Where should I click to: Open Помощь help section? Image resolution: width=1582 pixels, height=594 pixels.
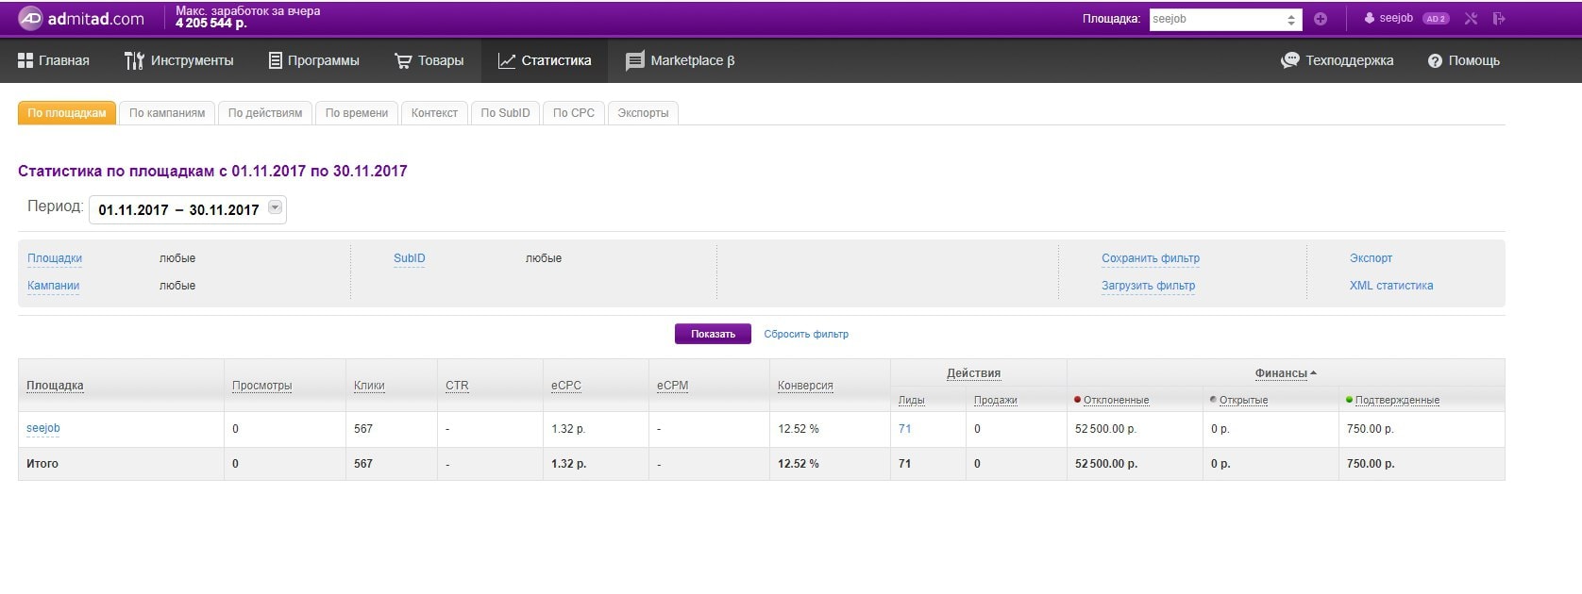(1463, 60)
